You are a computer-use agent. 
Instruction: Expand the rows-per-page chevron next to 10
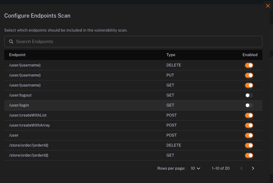point(198,168)
